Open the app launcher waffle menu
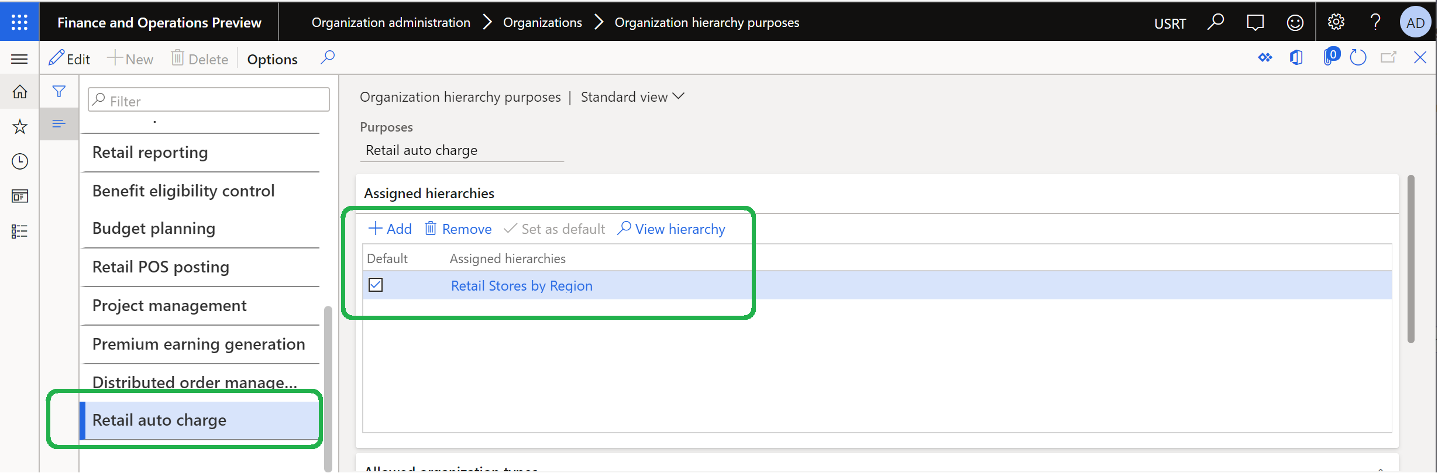Viewport: 1445px width, 473px height. [19, 22]
